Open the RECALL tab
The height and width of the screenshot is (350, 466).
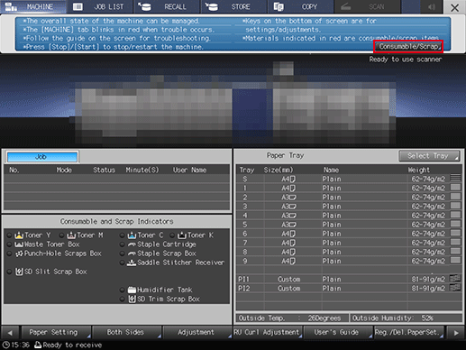167,6
